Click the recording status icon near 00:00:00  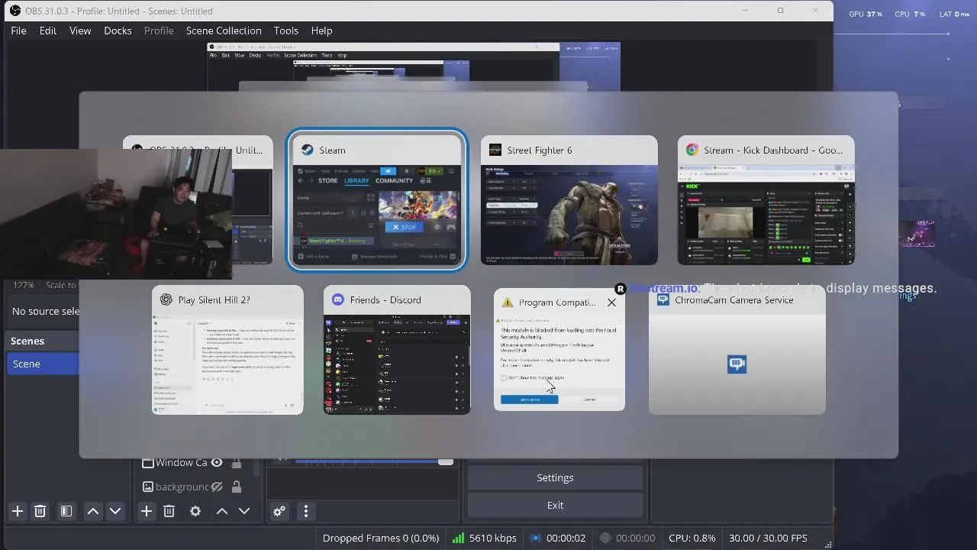click(605, 538)
